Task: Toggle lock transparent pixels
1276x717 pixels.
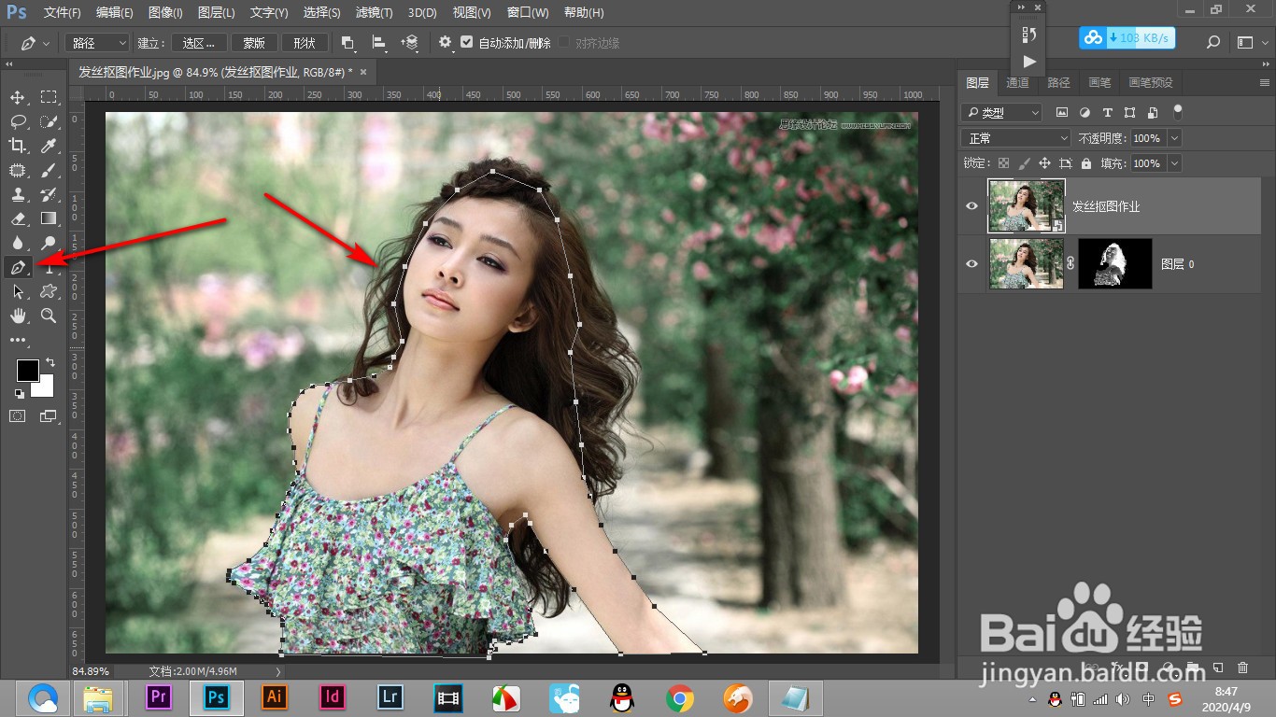Action: click(1004, 163)
